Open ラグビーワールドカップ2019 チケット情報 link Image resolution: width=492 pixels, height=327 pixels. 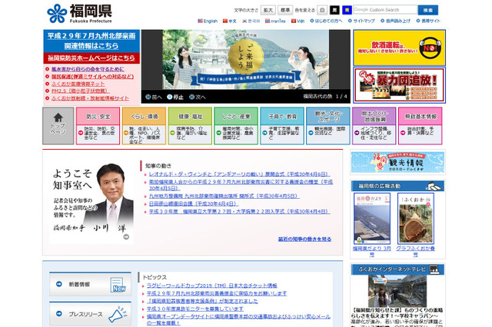(x=212, y=286)
